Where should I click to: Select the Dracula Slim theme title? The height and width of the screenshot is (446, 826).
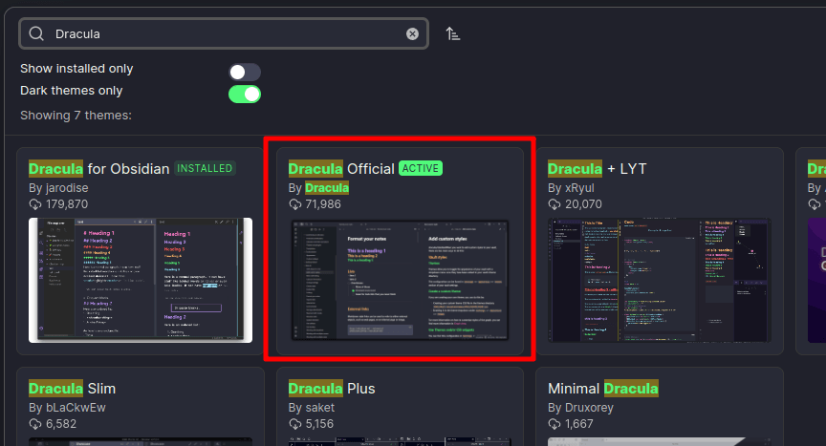pos(72,389)
